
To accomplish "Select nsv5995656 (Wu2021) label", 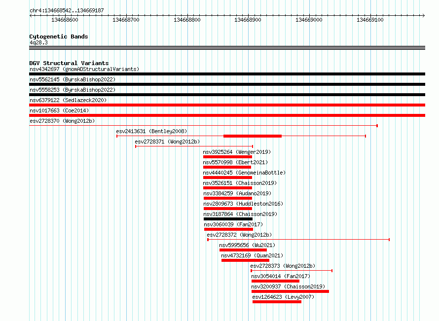I will [247, 245].
